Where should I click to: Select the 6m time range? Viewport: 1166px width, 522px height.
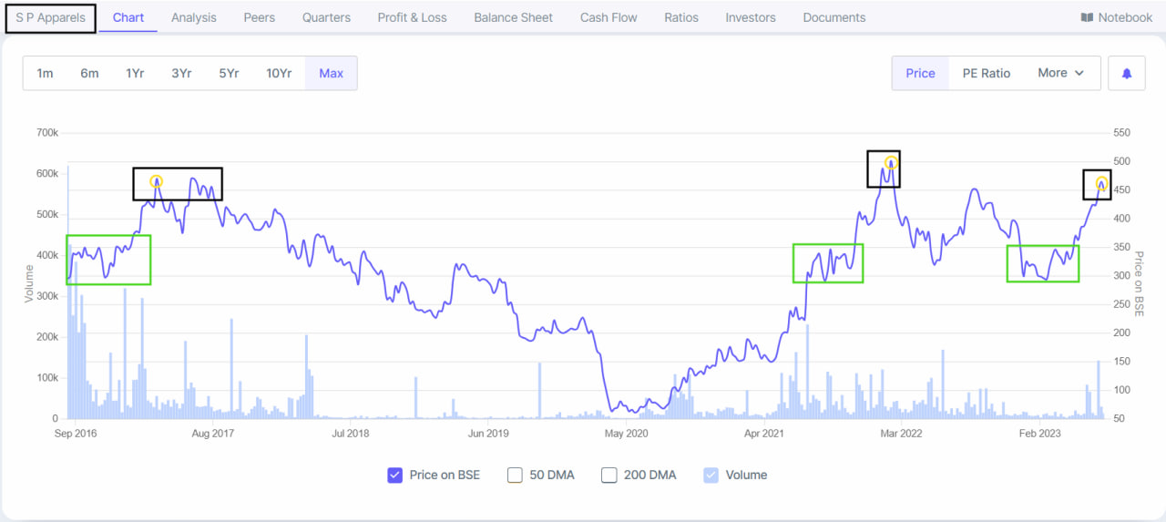tap(89, 73)
